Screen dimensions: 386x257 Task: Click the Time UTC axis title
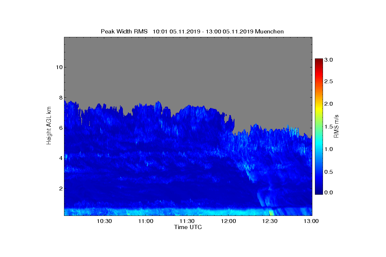pos(188,227)
